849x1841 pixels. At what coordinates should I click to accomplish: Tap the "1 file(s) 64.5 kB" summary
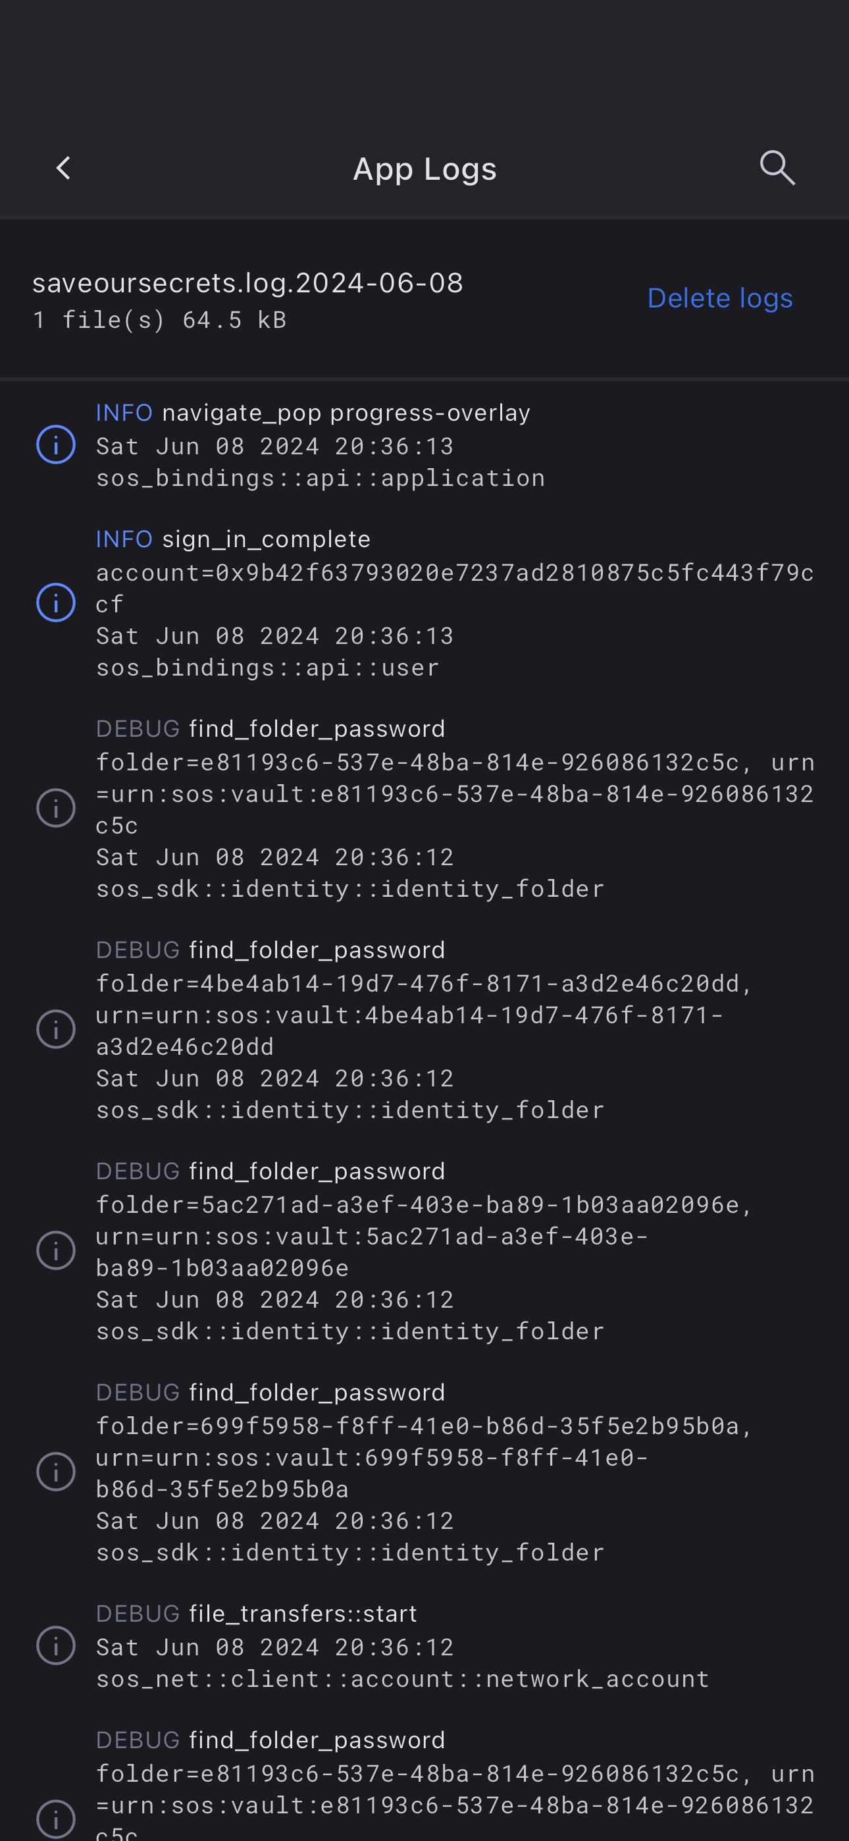pos(159,320)
